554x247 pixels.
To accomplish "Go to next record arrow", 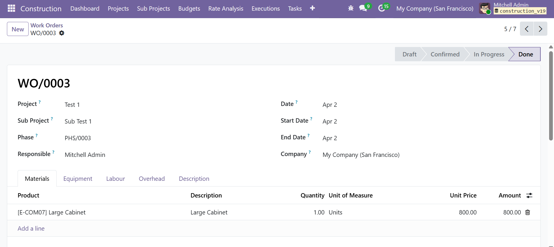I will click(540, 29).
